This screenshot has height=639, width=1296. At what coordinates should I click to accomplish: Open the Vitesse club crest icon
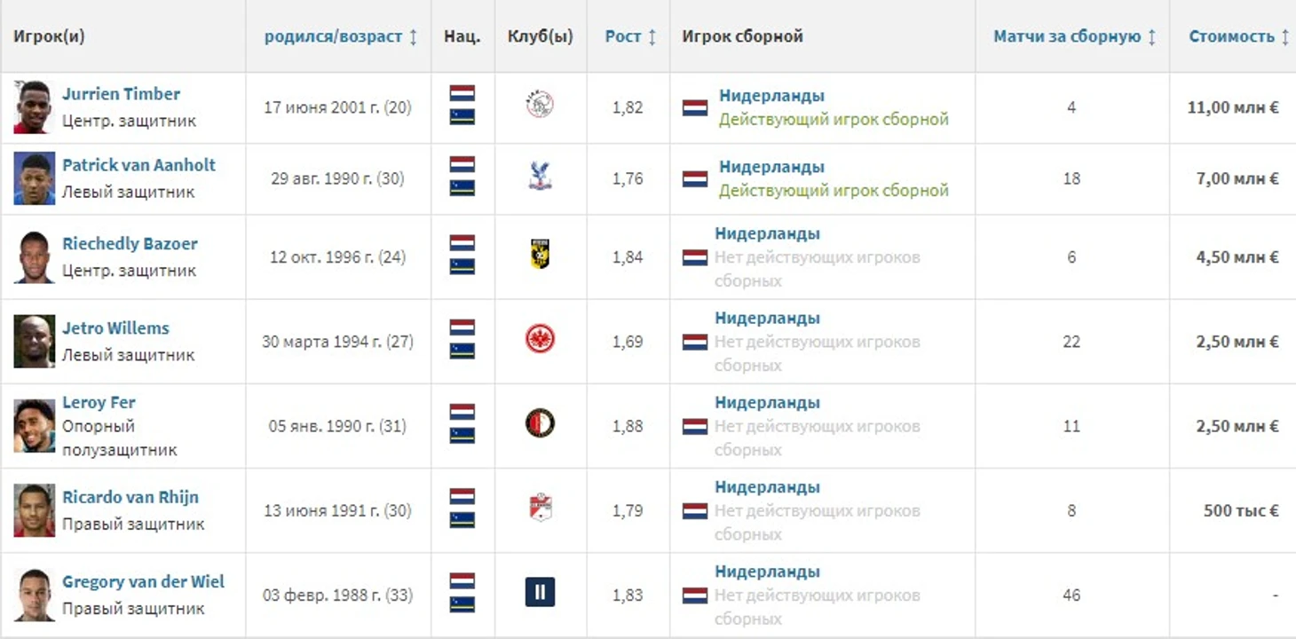(540, 256)
